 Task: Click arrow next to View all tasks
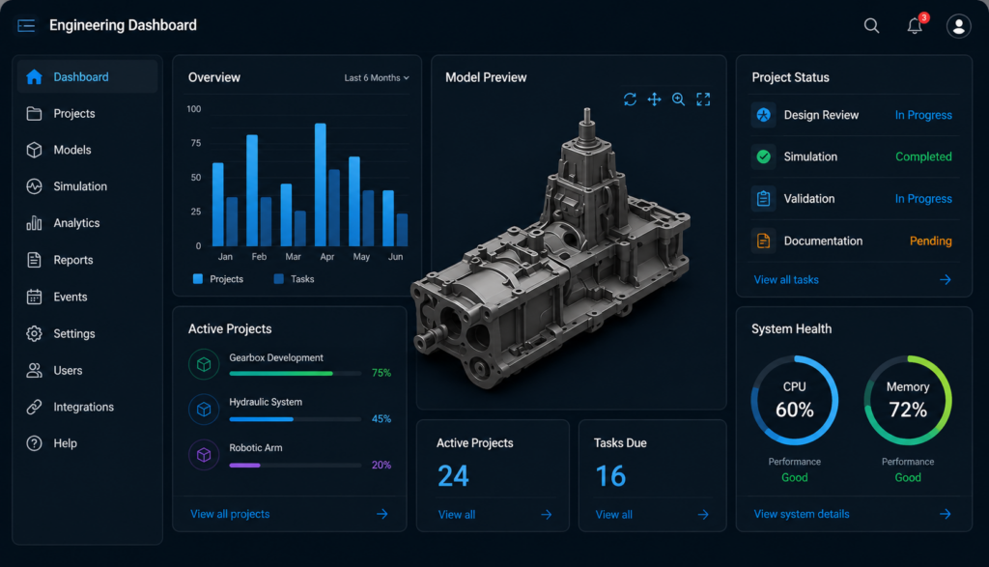945,279
